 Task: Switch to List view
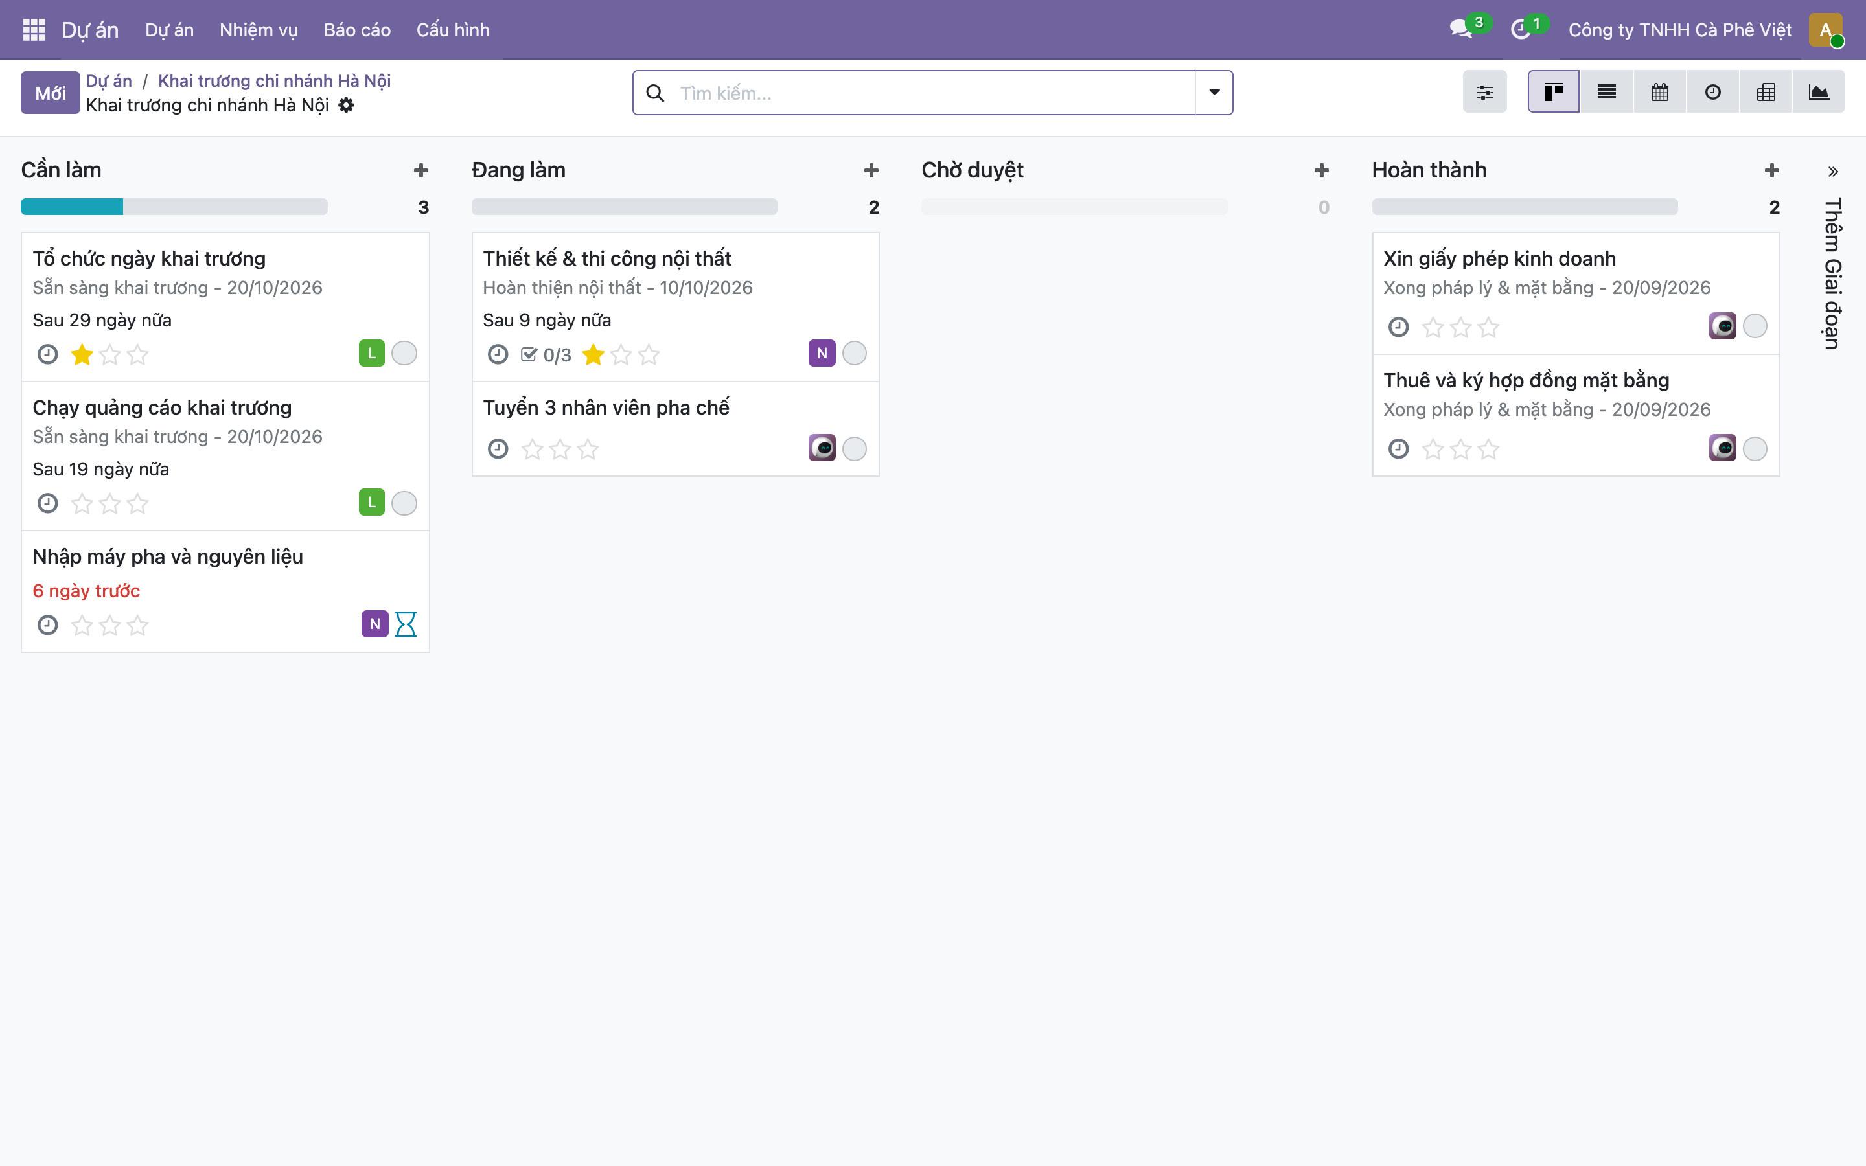1607,93
